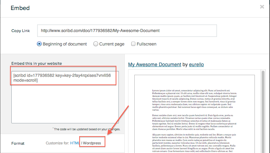Click the 'Format' label
This screenshot has width=270, height=153.
18,143
